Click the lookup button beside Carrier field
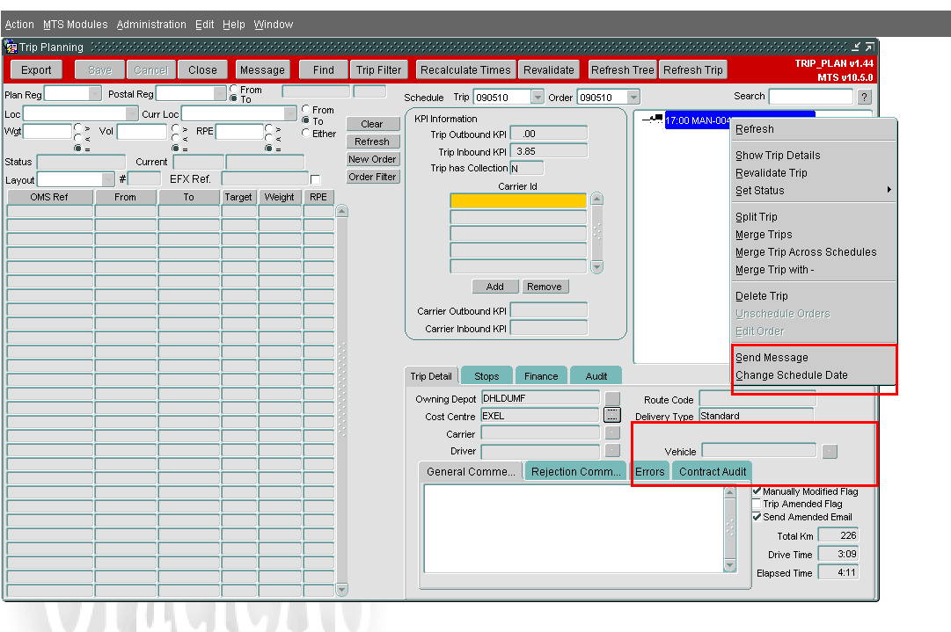951x632 pixels. pyautogui.click(x=612, y=433)
